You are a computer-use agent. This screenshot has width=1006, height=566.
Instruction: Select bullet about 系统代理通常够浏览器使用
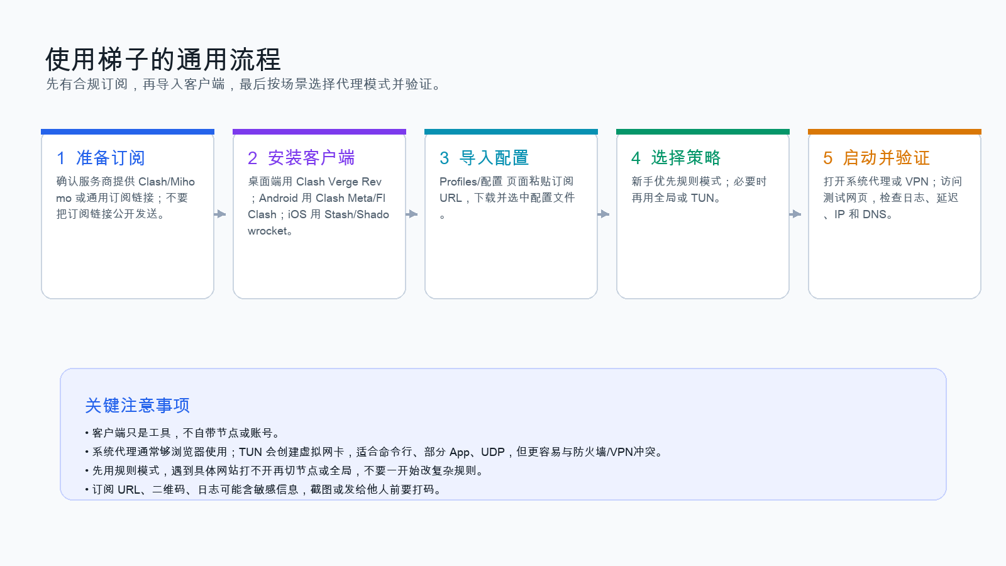pyautogui.click(x=375, y=452)
